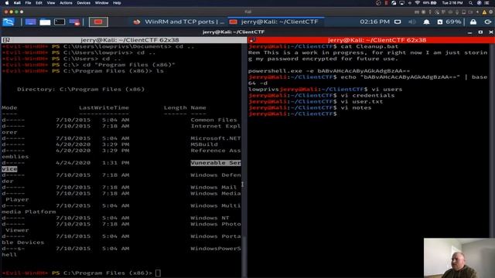
Task: Open the file manager icon in Kali panel
Action: [x=45, y=22]
